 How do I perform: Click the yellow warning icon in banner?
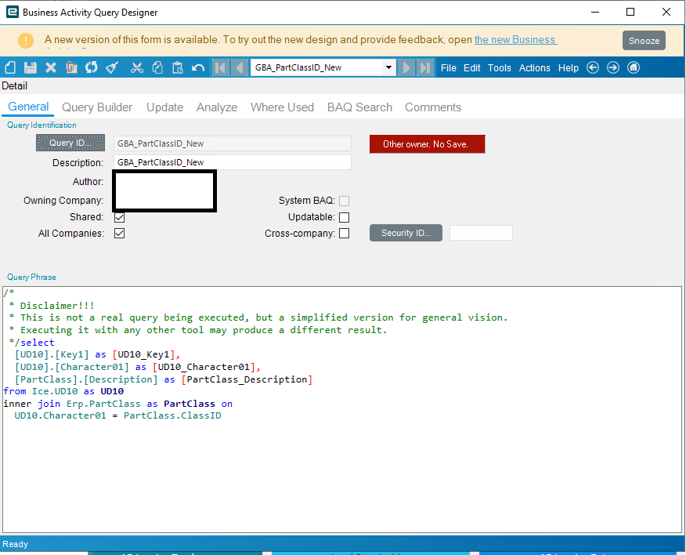tap(26, 41)
